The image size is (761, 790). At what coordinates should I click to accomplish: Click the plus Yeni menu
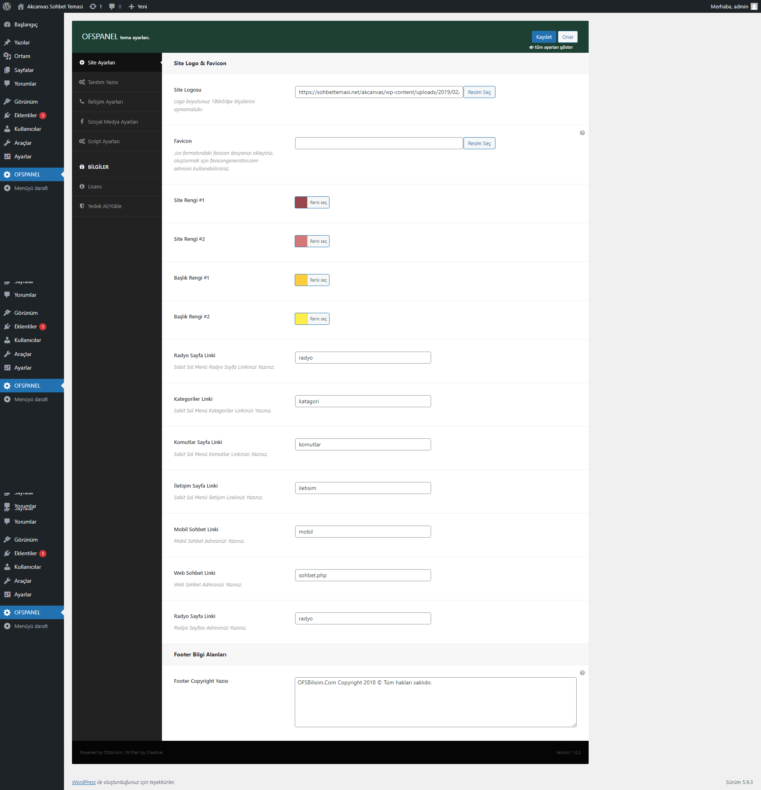(138, 6)
